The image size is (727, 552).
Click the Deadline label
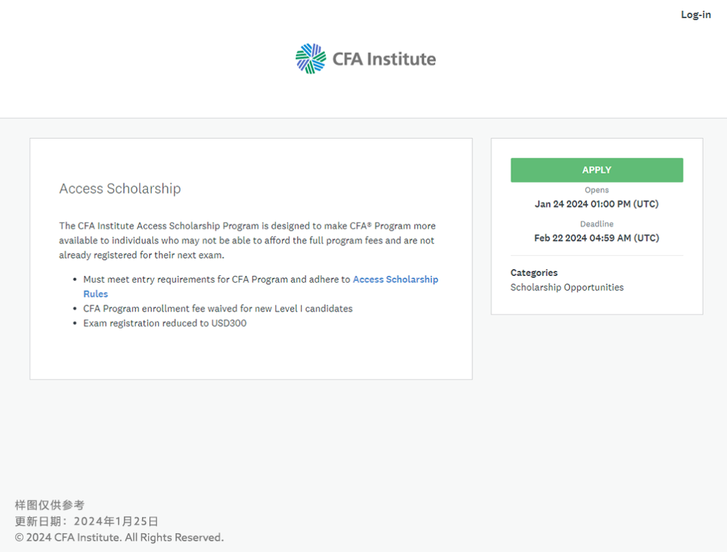coord(596,224)
